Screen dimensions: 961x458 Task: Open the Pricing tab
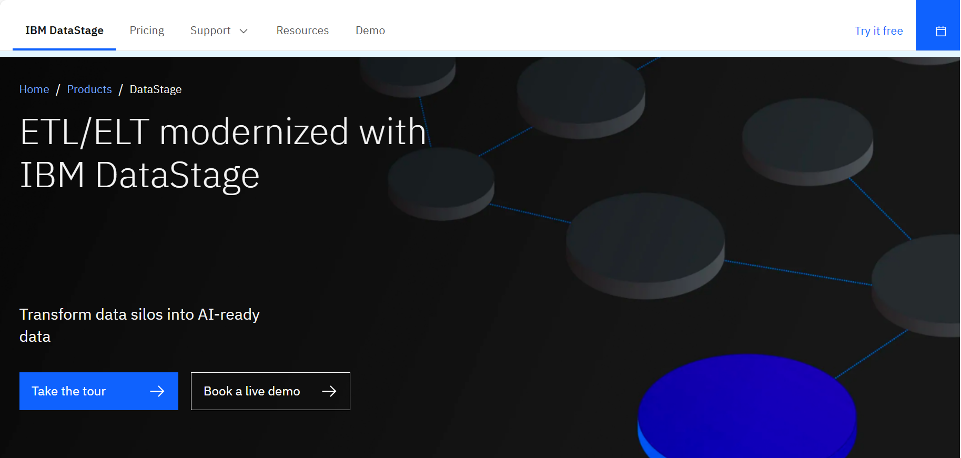147,30
